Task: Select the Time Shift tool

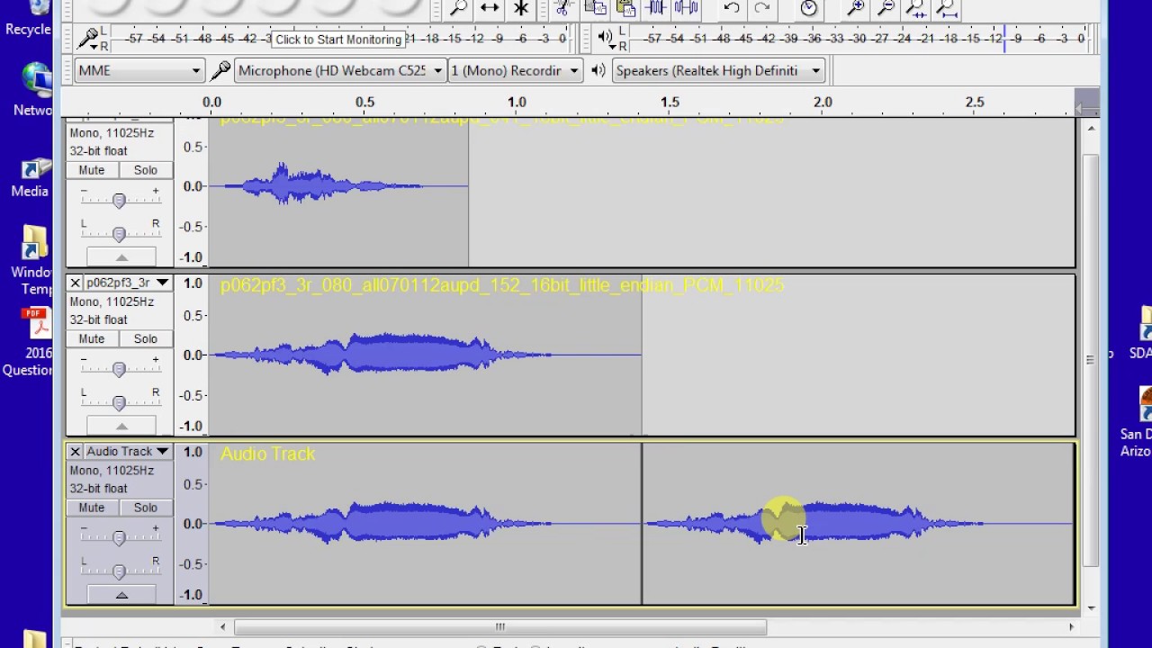Action: coord(490,8)
